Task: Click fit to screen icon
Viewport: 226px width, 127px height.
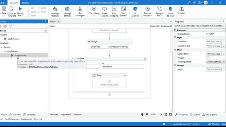Action: click(x=166, y=114)
